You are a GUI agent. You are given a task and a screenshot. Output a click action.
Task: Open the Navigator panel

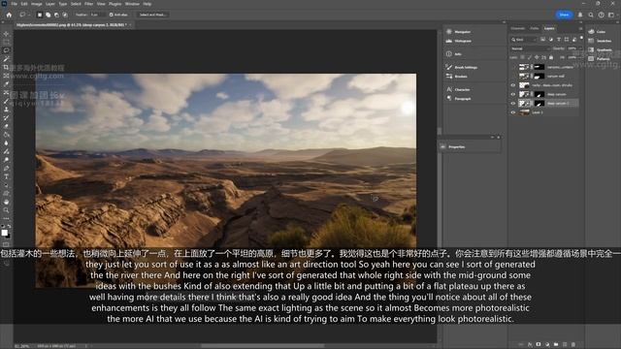[459, 32]
